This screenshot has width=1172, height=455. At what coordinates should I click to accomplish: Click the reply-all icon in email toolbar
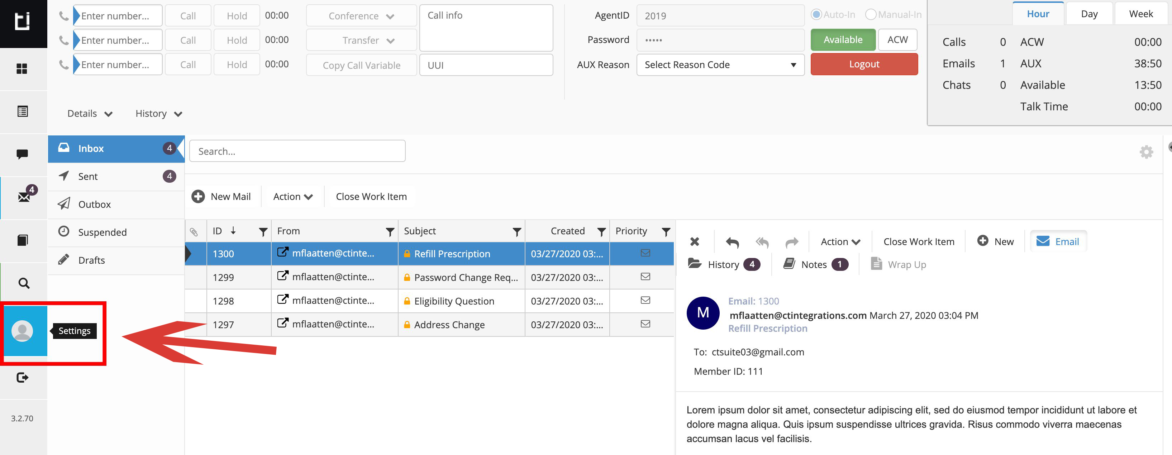click(762, 242)
